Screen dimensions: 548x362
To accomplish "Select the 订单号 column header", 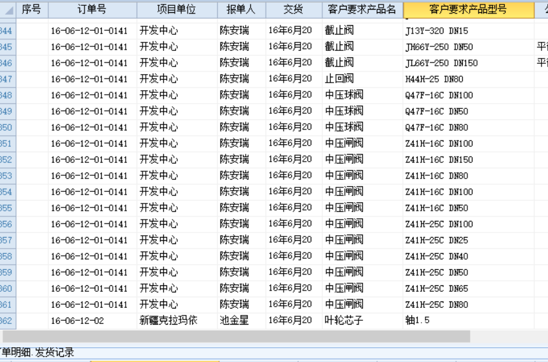I will pos(92,10).
